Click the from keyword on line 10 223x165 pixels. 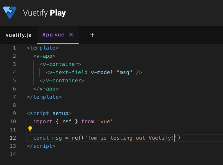tap(88, 122)
